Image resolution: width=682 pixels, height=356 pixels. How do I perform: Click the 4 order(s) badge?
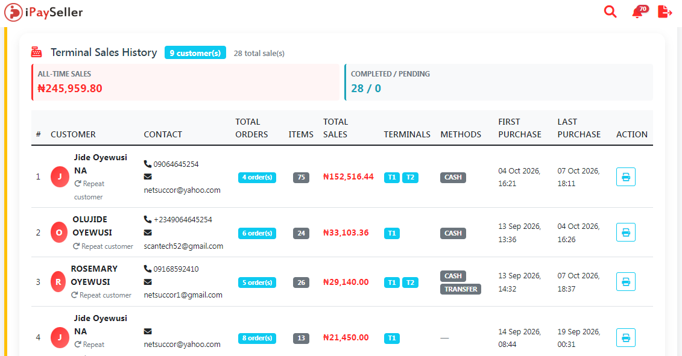tap(257, 177)
